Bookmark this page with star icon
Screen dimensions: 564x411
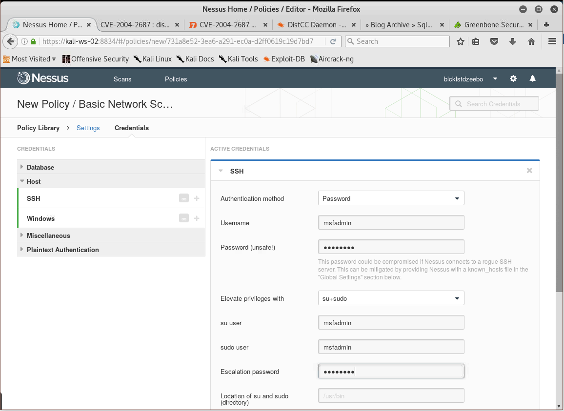click(x=460, y=41)
